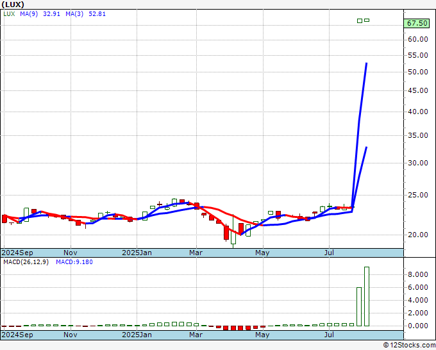The height and width of the screenshot is (350, 436).
Task: Click Jul on the price chart axis
Action: 329,253
